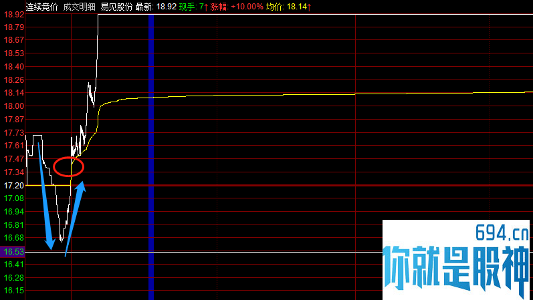Click the 18.53 price axis label
The width and height of the screenshot is (533, 300).
point(14,53)
